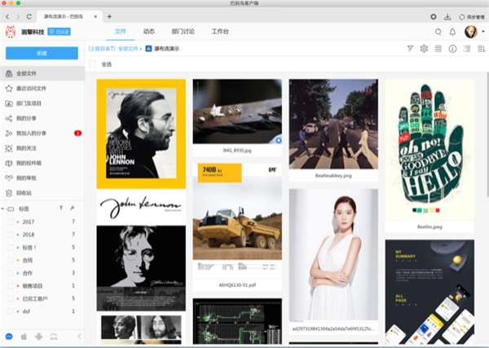Click the notification bell icon

pyautogui.click(x=452, y=32)
